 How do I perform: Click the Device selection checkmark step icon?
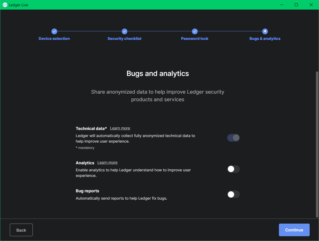tap(54, 31)
